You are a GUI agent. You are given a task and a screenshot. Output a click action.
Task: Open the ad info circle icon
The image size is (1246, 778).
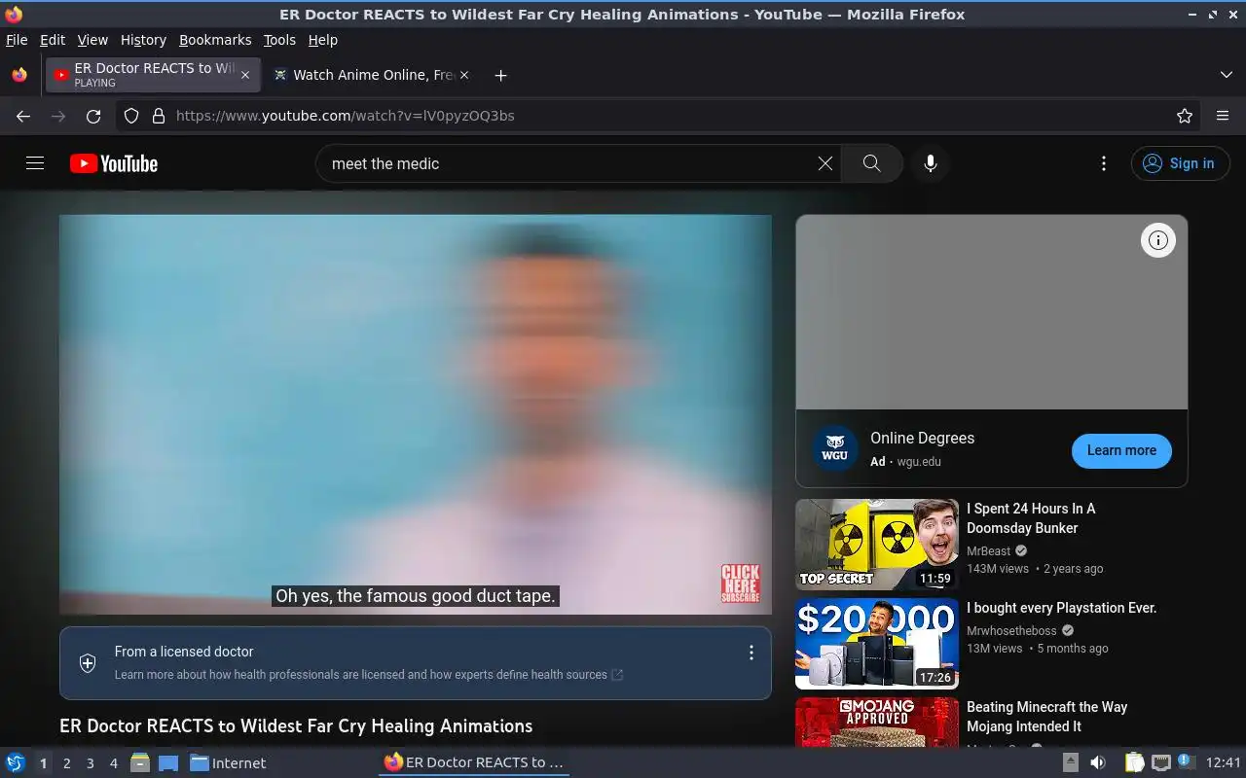click(1158, 240)
